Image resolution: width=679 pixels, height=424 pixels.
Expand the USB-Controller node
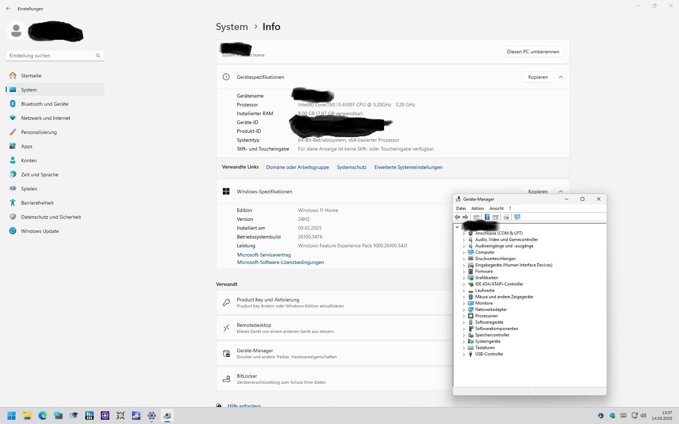(464, 354)
